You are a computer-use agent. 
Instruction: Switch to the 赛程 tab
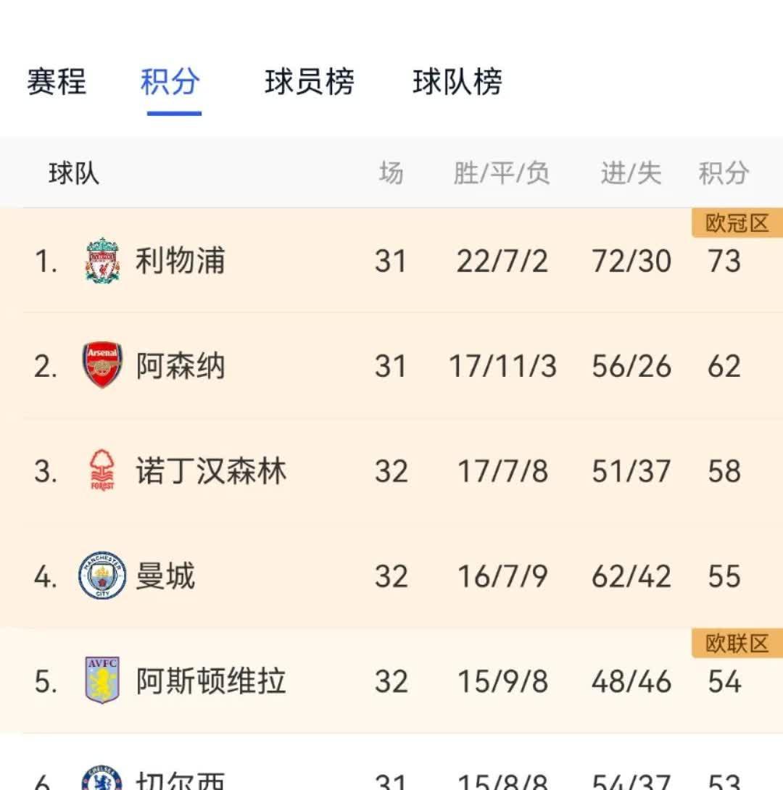tap(55, 83)
